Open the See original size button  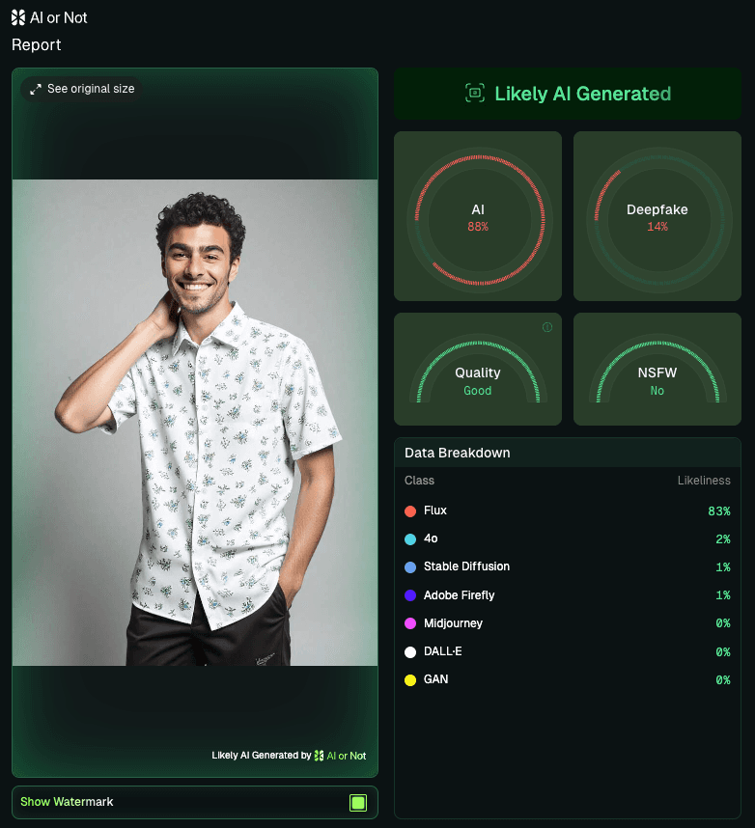[x=82, y=89]
